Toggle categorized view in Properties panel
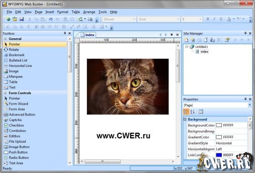 186,112
